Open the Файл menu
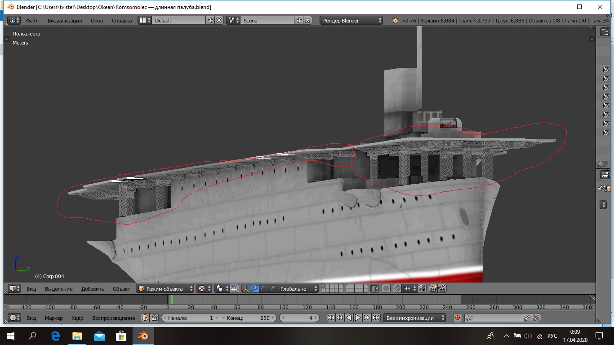This screenshot has width=614, height=345. point(32,20)
